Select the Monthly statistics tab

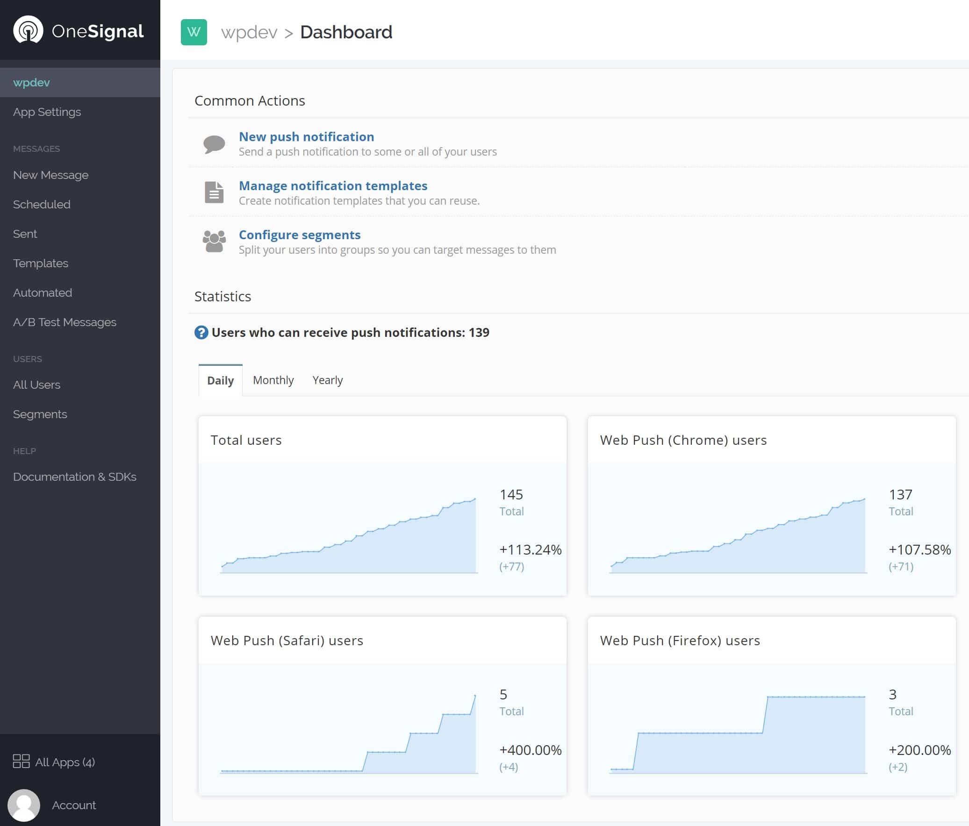tap(274, 379)
